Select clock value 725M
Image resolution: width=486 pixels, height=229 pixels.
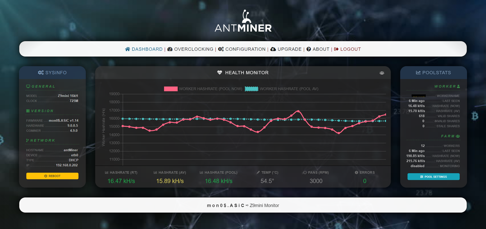(74, 101)
